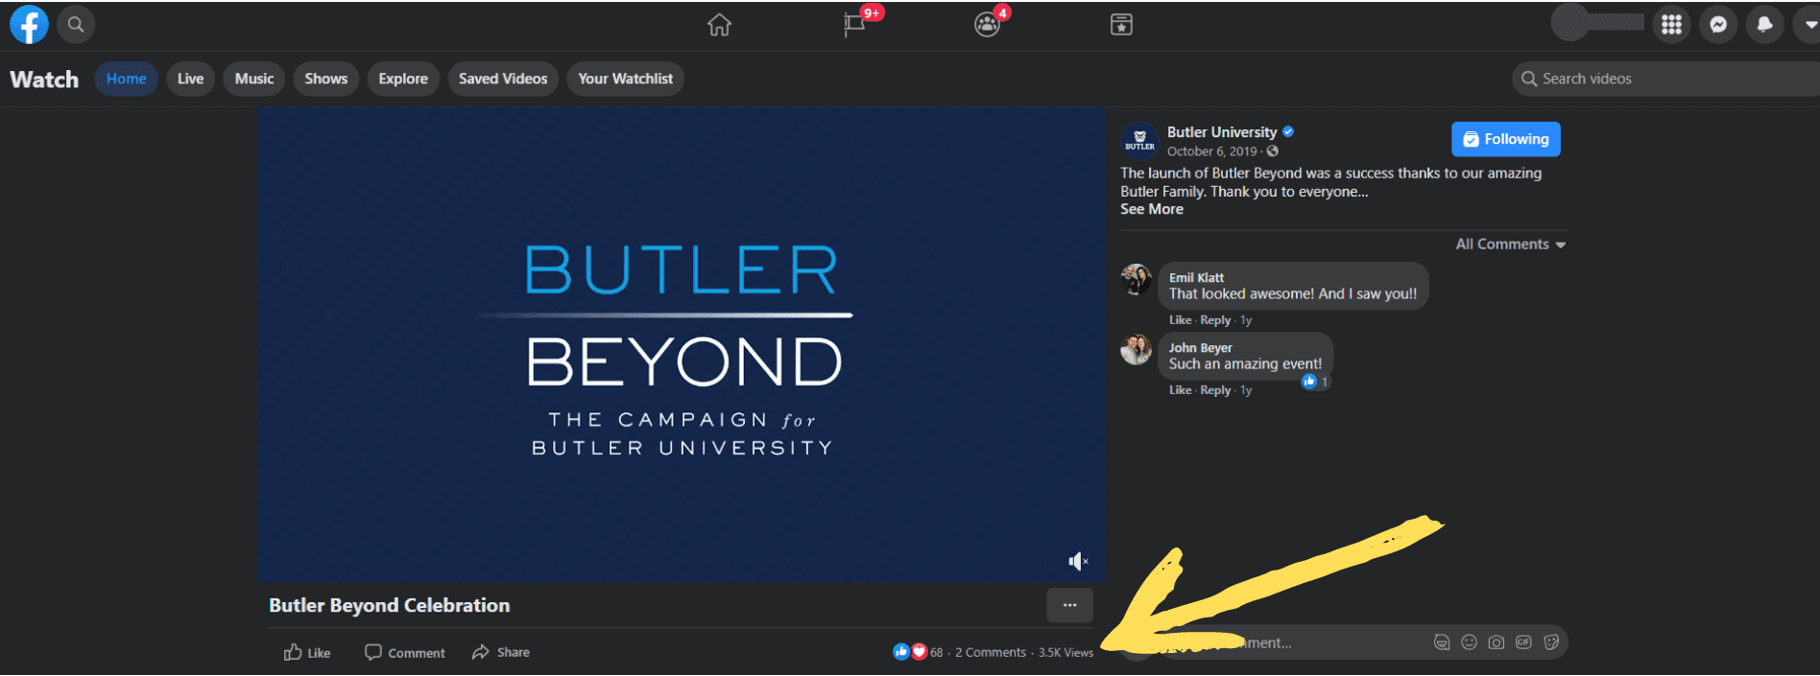Open Your Watchlist tab
The width and height of the screenshot is (1820, 676).
[625, 79]
